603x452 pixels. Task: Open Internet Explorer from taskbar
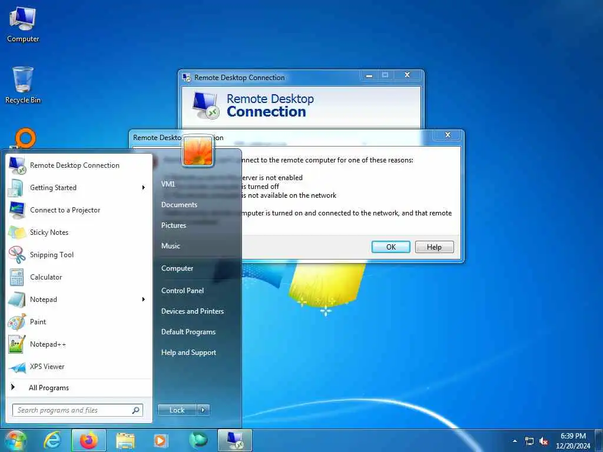[52, 440]
